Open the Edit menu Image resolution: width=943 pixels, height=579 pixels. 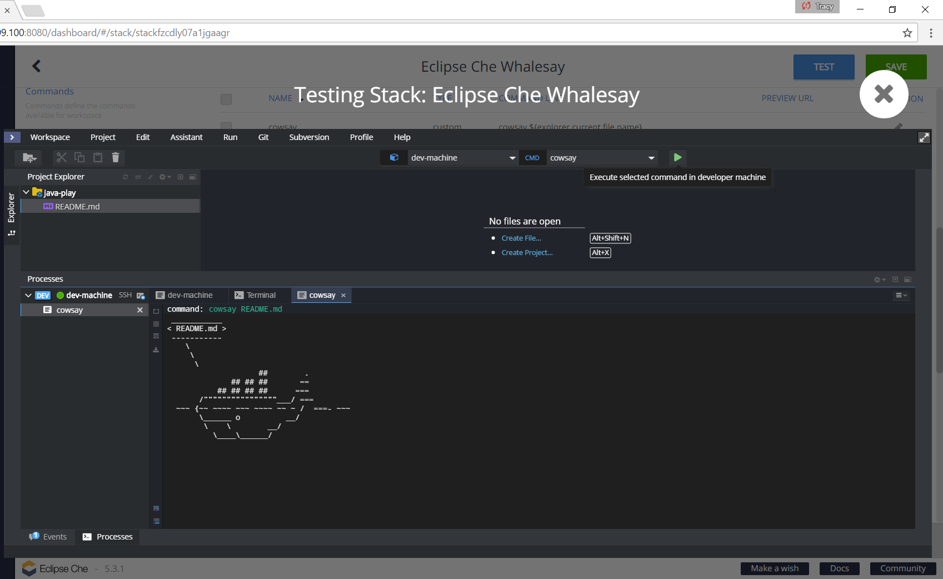point(143,137)
